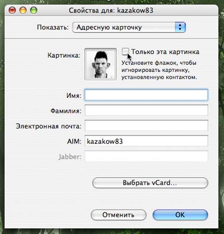Confirm changes with the OK button
The width and height of the screenshot is (224, 234).
(180, 215)
